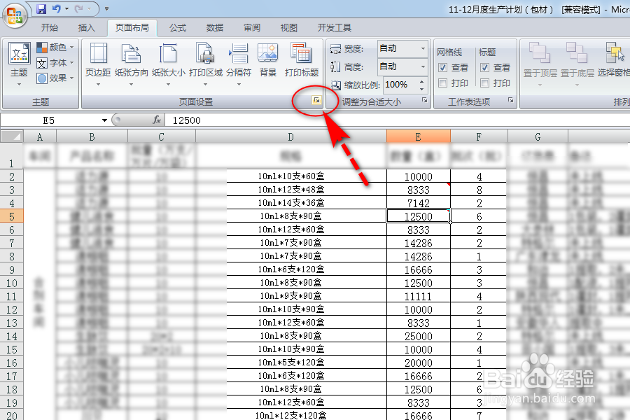Select cell D4 with 10ml*14支*36盒

click(291, 203)
